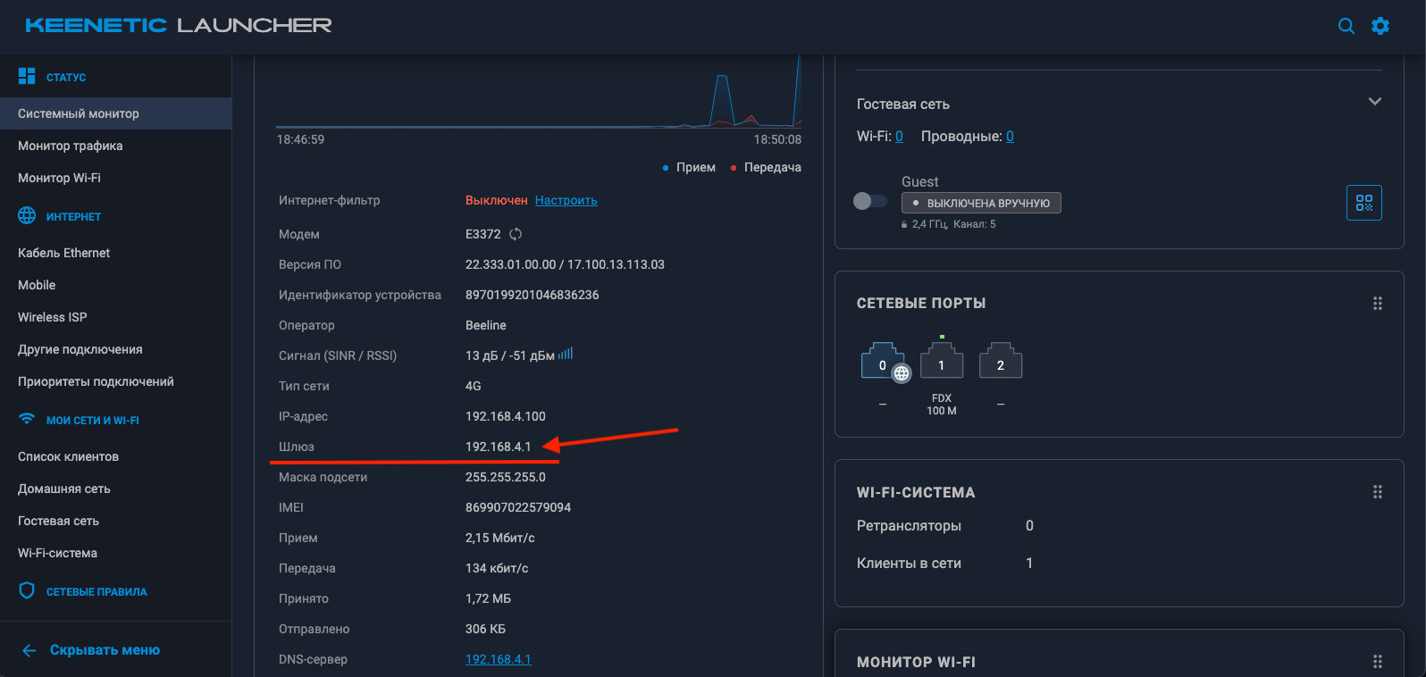Open the DNS server 192.168.4.1 link
Image resolution: width=1426 pixels, height=677 pixels.
click(x=498, y=659)
